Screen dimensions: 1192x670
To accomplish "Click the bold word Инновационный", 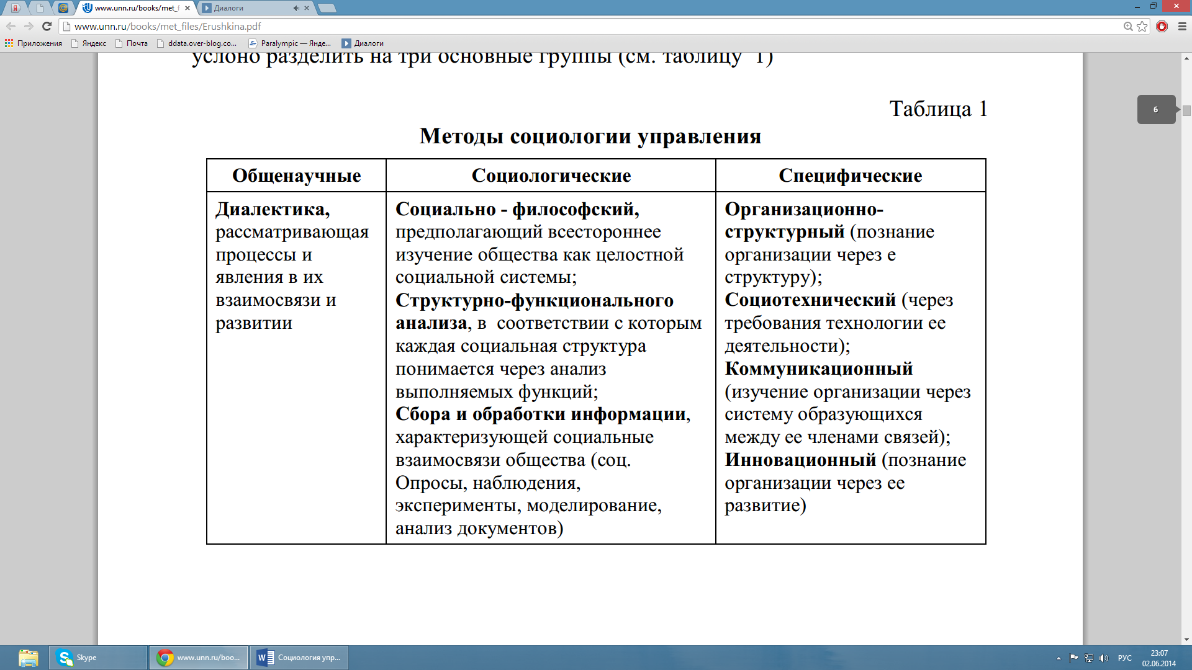I will pos(800,460).
